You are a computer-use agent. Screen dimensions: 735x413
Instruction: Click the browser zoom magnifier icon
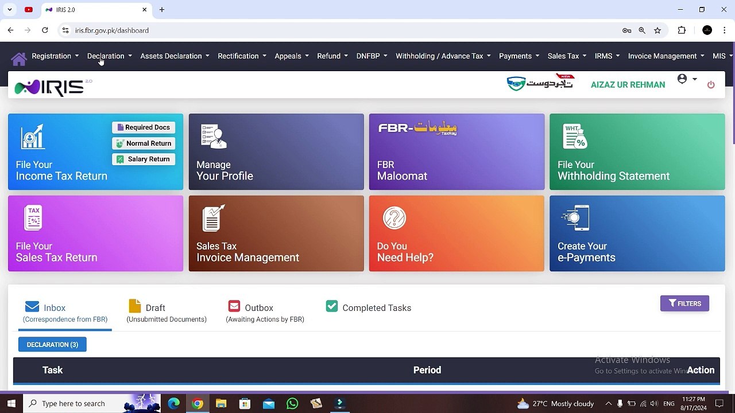642,30
